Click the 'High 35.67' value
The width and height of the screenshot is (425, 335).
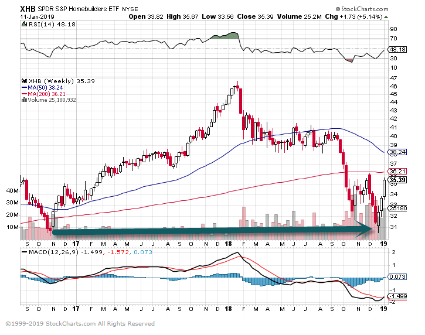click(x=182, y=16)
